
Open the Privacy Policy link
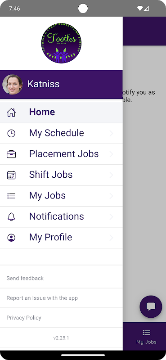point(24,318)
